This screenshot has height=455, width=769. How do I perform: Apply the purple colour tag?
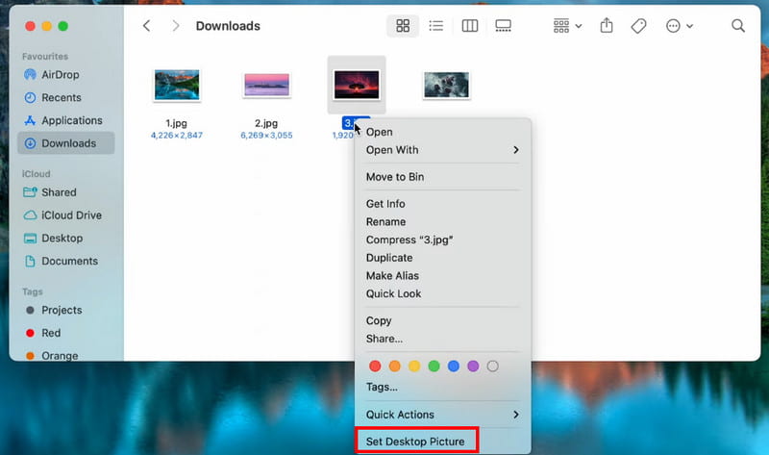click(x=473, y=366)
